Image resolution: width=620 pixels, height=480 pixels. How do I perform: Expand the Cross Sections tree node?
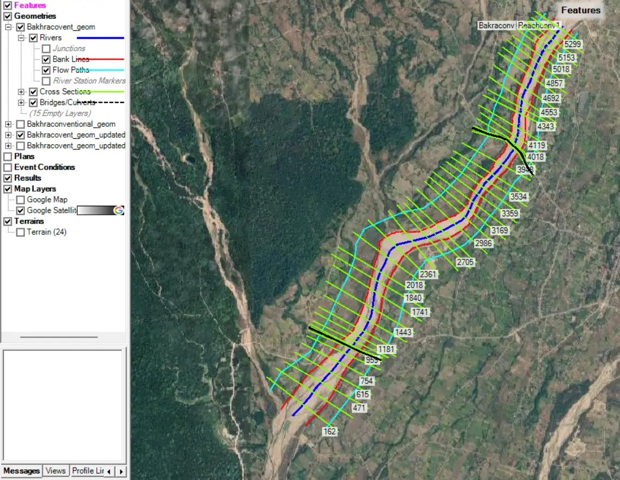21,92
